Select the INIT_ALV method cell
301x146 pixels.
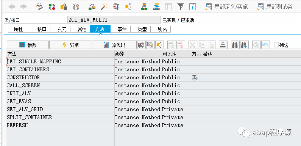coord(61,94)
